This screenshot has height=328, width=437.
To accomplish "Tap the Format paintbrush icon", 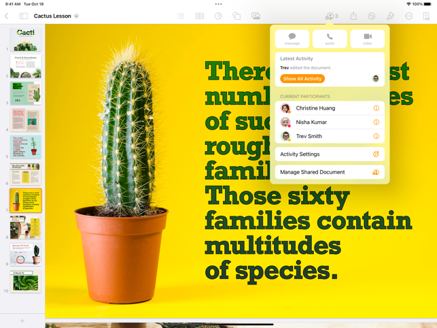I will coord(390,16).
